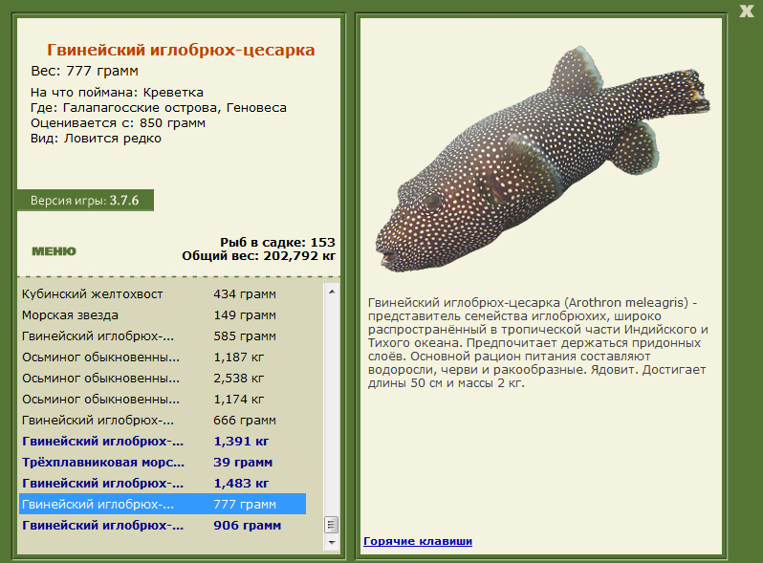Screen dimensions: 763x563
Task: Select Осьминог обыкновенный 1,174 кг row
Action: 163,399
